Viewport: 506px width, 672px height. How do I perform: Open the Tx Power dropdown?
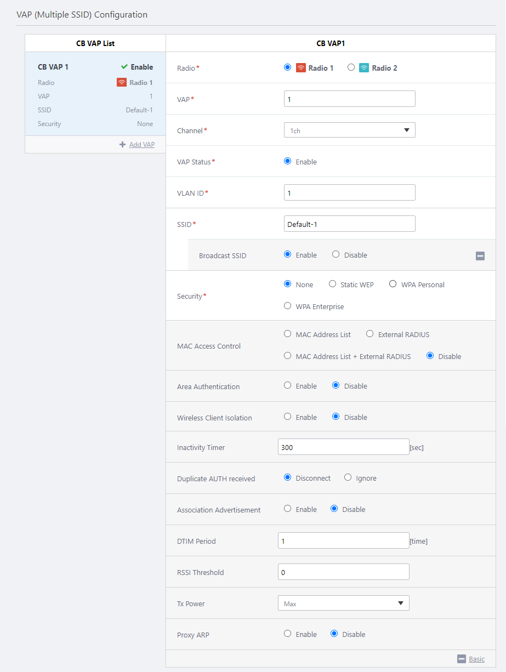[x=344, y=603]
